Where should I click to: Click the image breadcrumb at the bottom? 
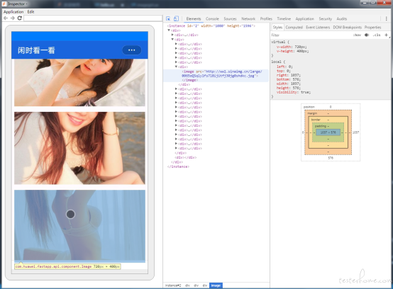pos(216,285)
